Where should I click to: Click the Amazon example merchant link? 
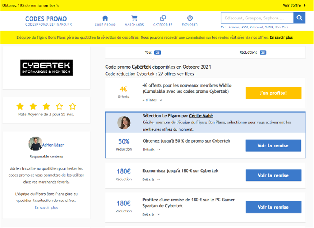[x=234, y=27]
